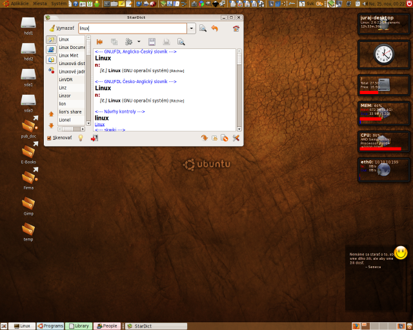Open the search history dropdown arrow
Viewport: 413px width, 330px height.
click(x=192, y=28)
